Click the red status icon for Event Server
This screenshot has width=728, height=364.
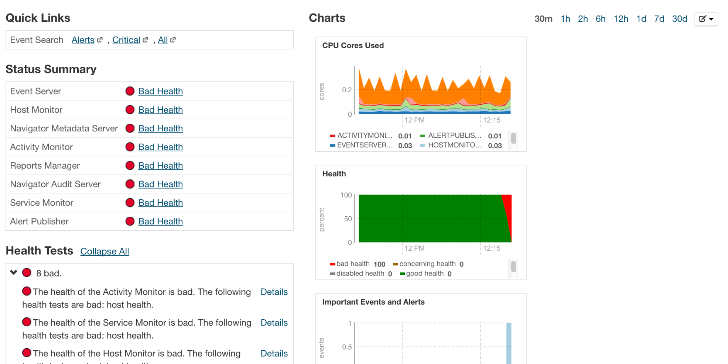pyautogui.click(x=130, y=91)
